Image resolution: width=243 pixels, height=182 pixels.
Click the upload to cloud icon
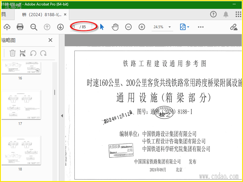coord(7,27)
